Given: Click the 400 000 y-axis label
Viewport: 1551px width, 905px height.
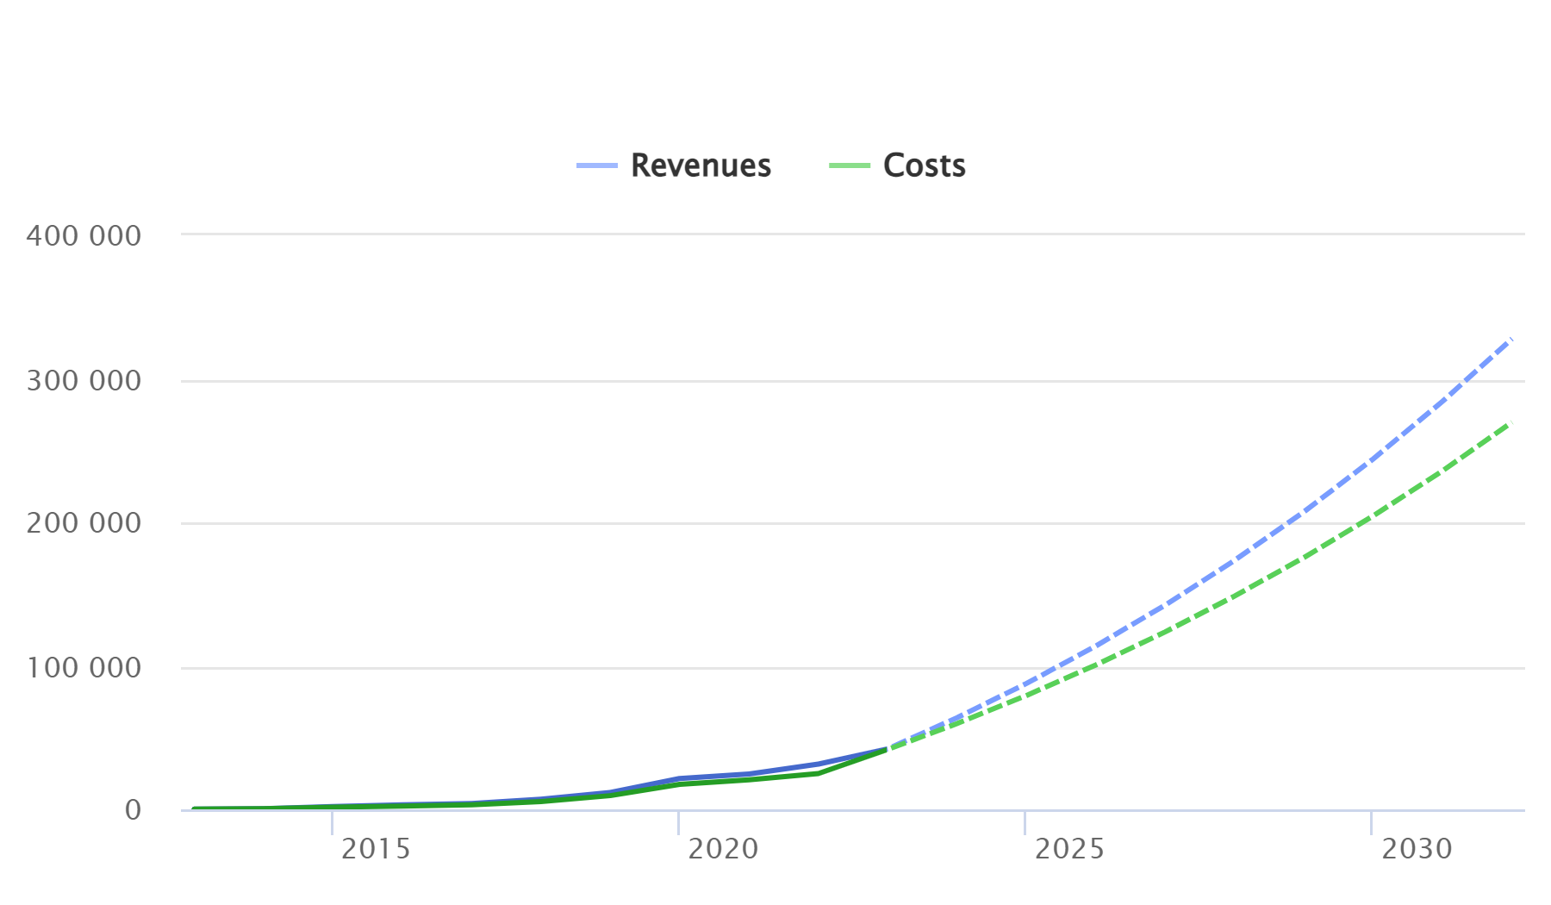Looking at the screenshot, I should point(84,235).
